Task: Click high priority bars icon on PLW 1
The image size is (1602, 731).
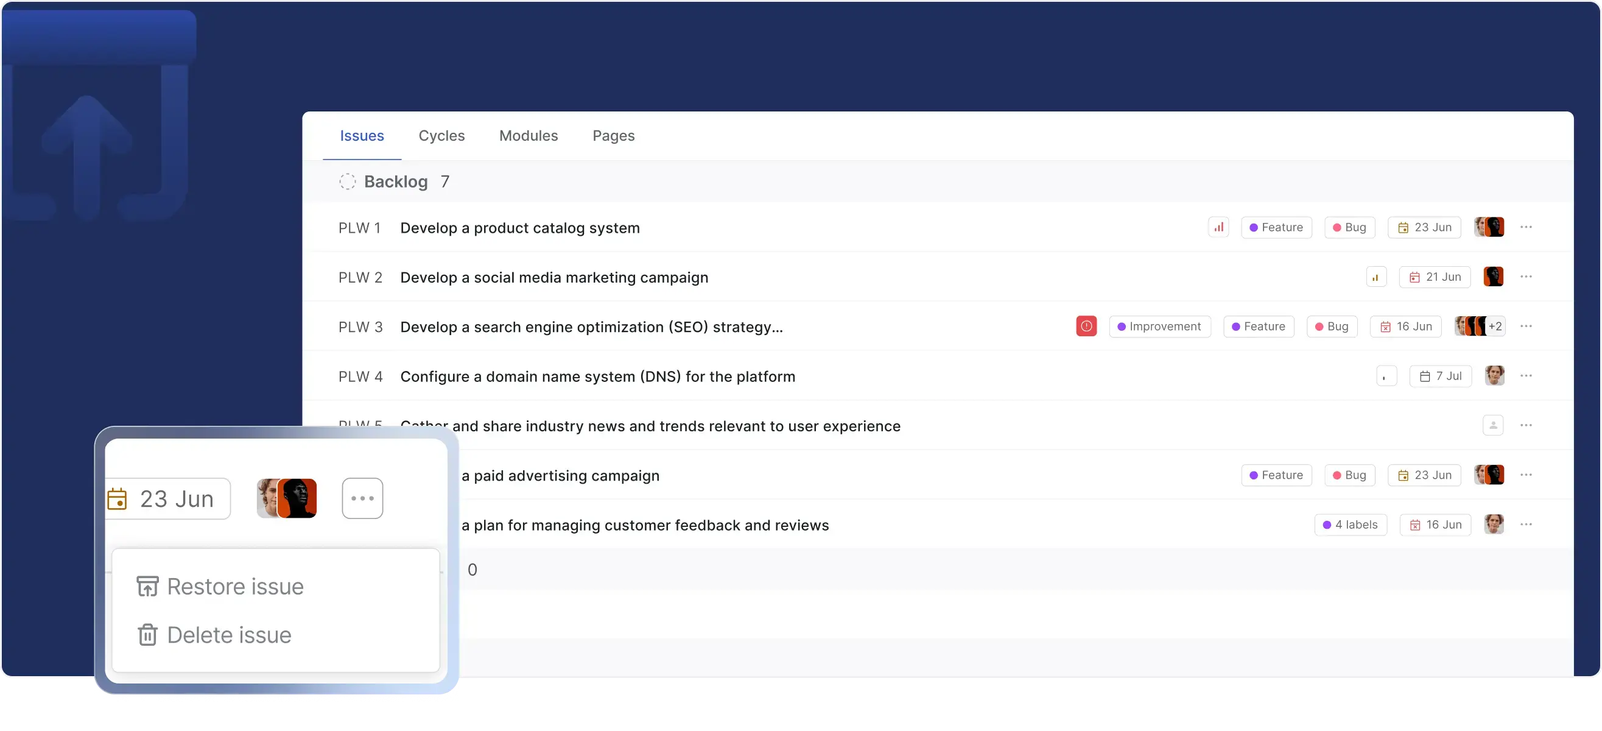Action: (1218, 227)
